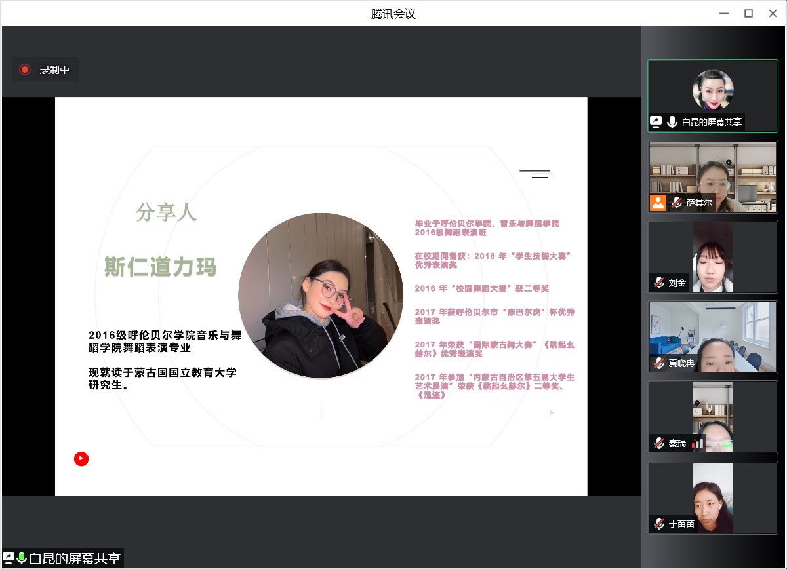Image resolution: width=787 pixels, height=569 pixels.
Task: Click the share icon in bottom-left status label
Action: 9,558
